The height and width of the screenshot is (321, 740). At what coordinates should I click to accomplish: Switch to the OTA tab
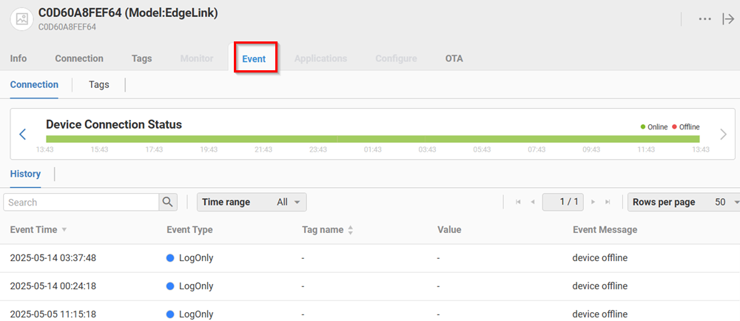tap(454, 58)
